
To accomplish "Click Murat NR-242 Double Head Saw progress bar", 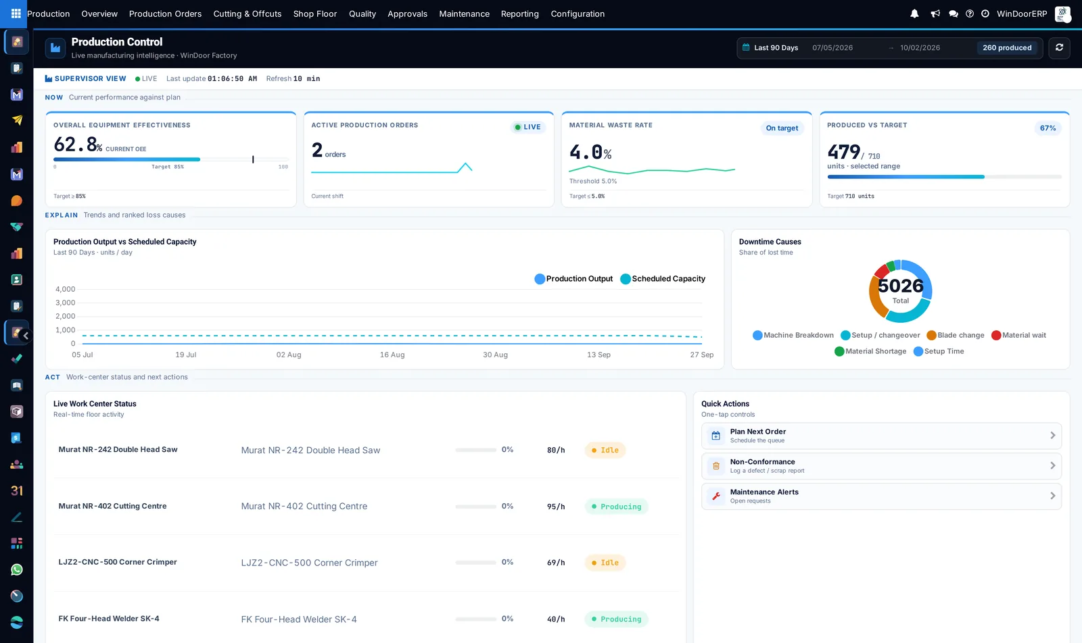I will (475, 450).
